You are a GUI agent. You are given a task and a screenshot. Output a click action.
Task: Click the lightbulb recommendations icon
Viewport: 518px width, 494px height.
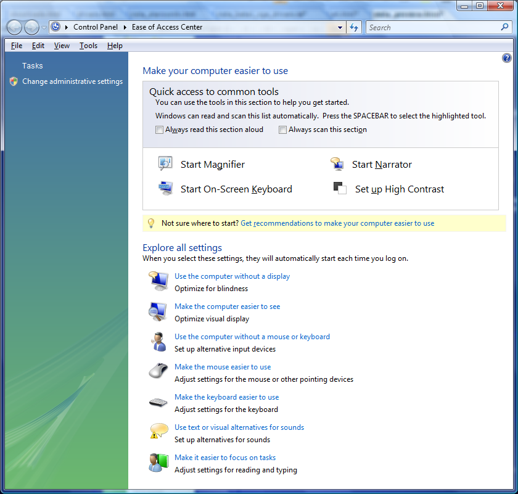151,223
